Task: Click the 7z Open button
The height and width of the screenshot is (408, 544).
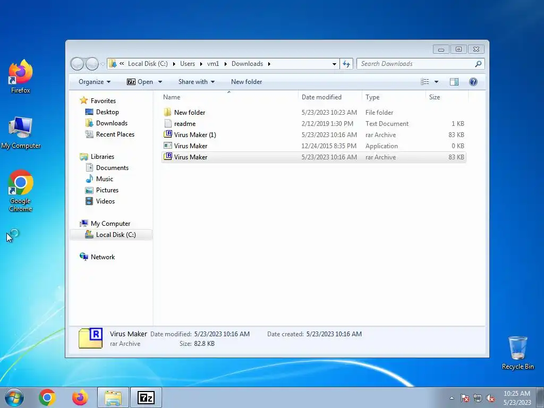Action: coord(140,82)
